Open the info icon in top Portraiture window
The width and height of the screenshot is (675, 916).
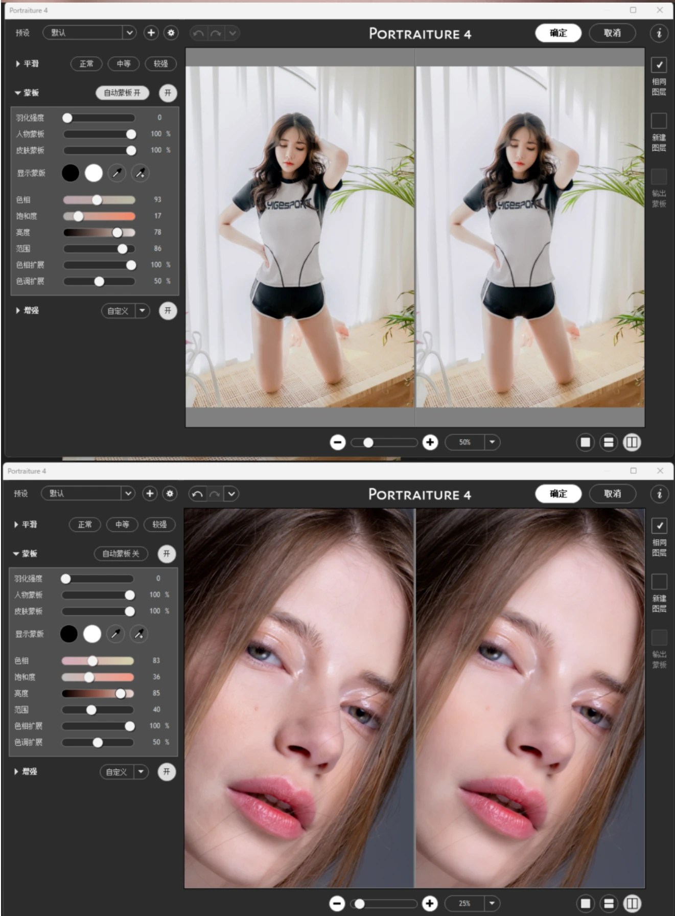coord(659,33)
